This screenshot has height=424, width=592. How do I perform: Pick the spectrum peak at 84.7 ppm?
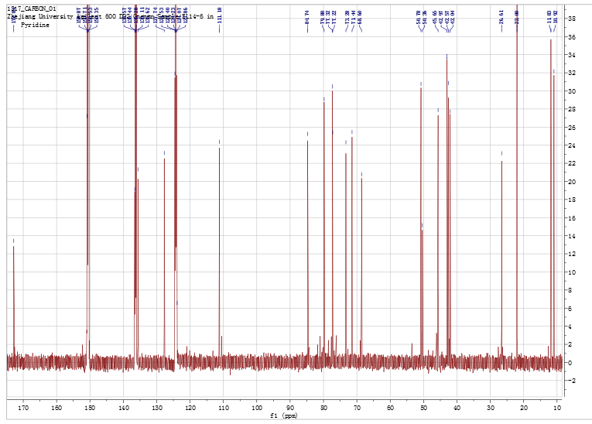pos(308,249)
